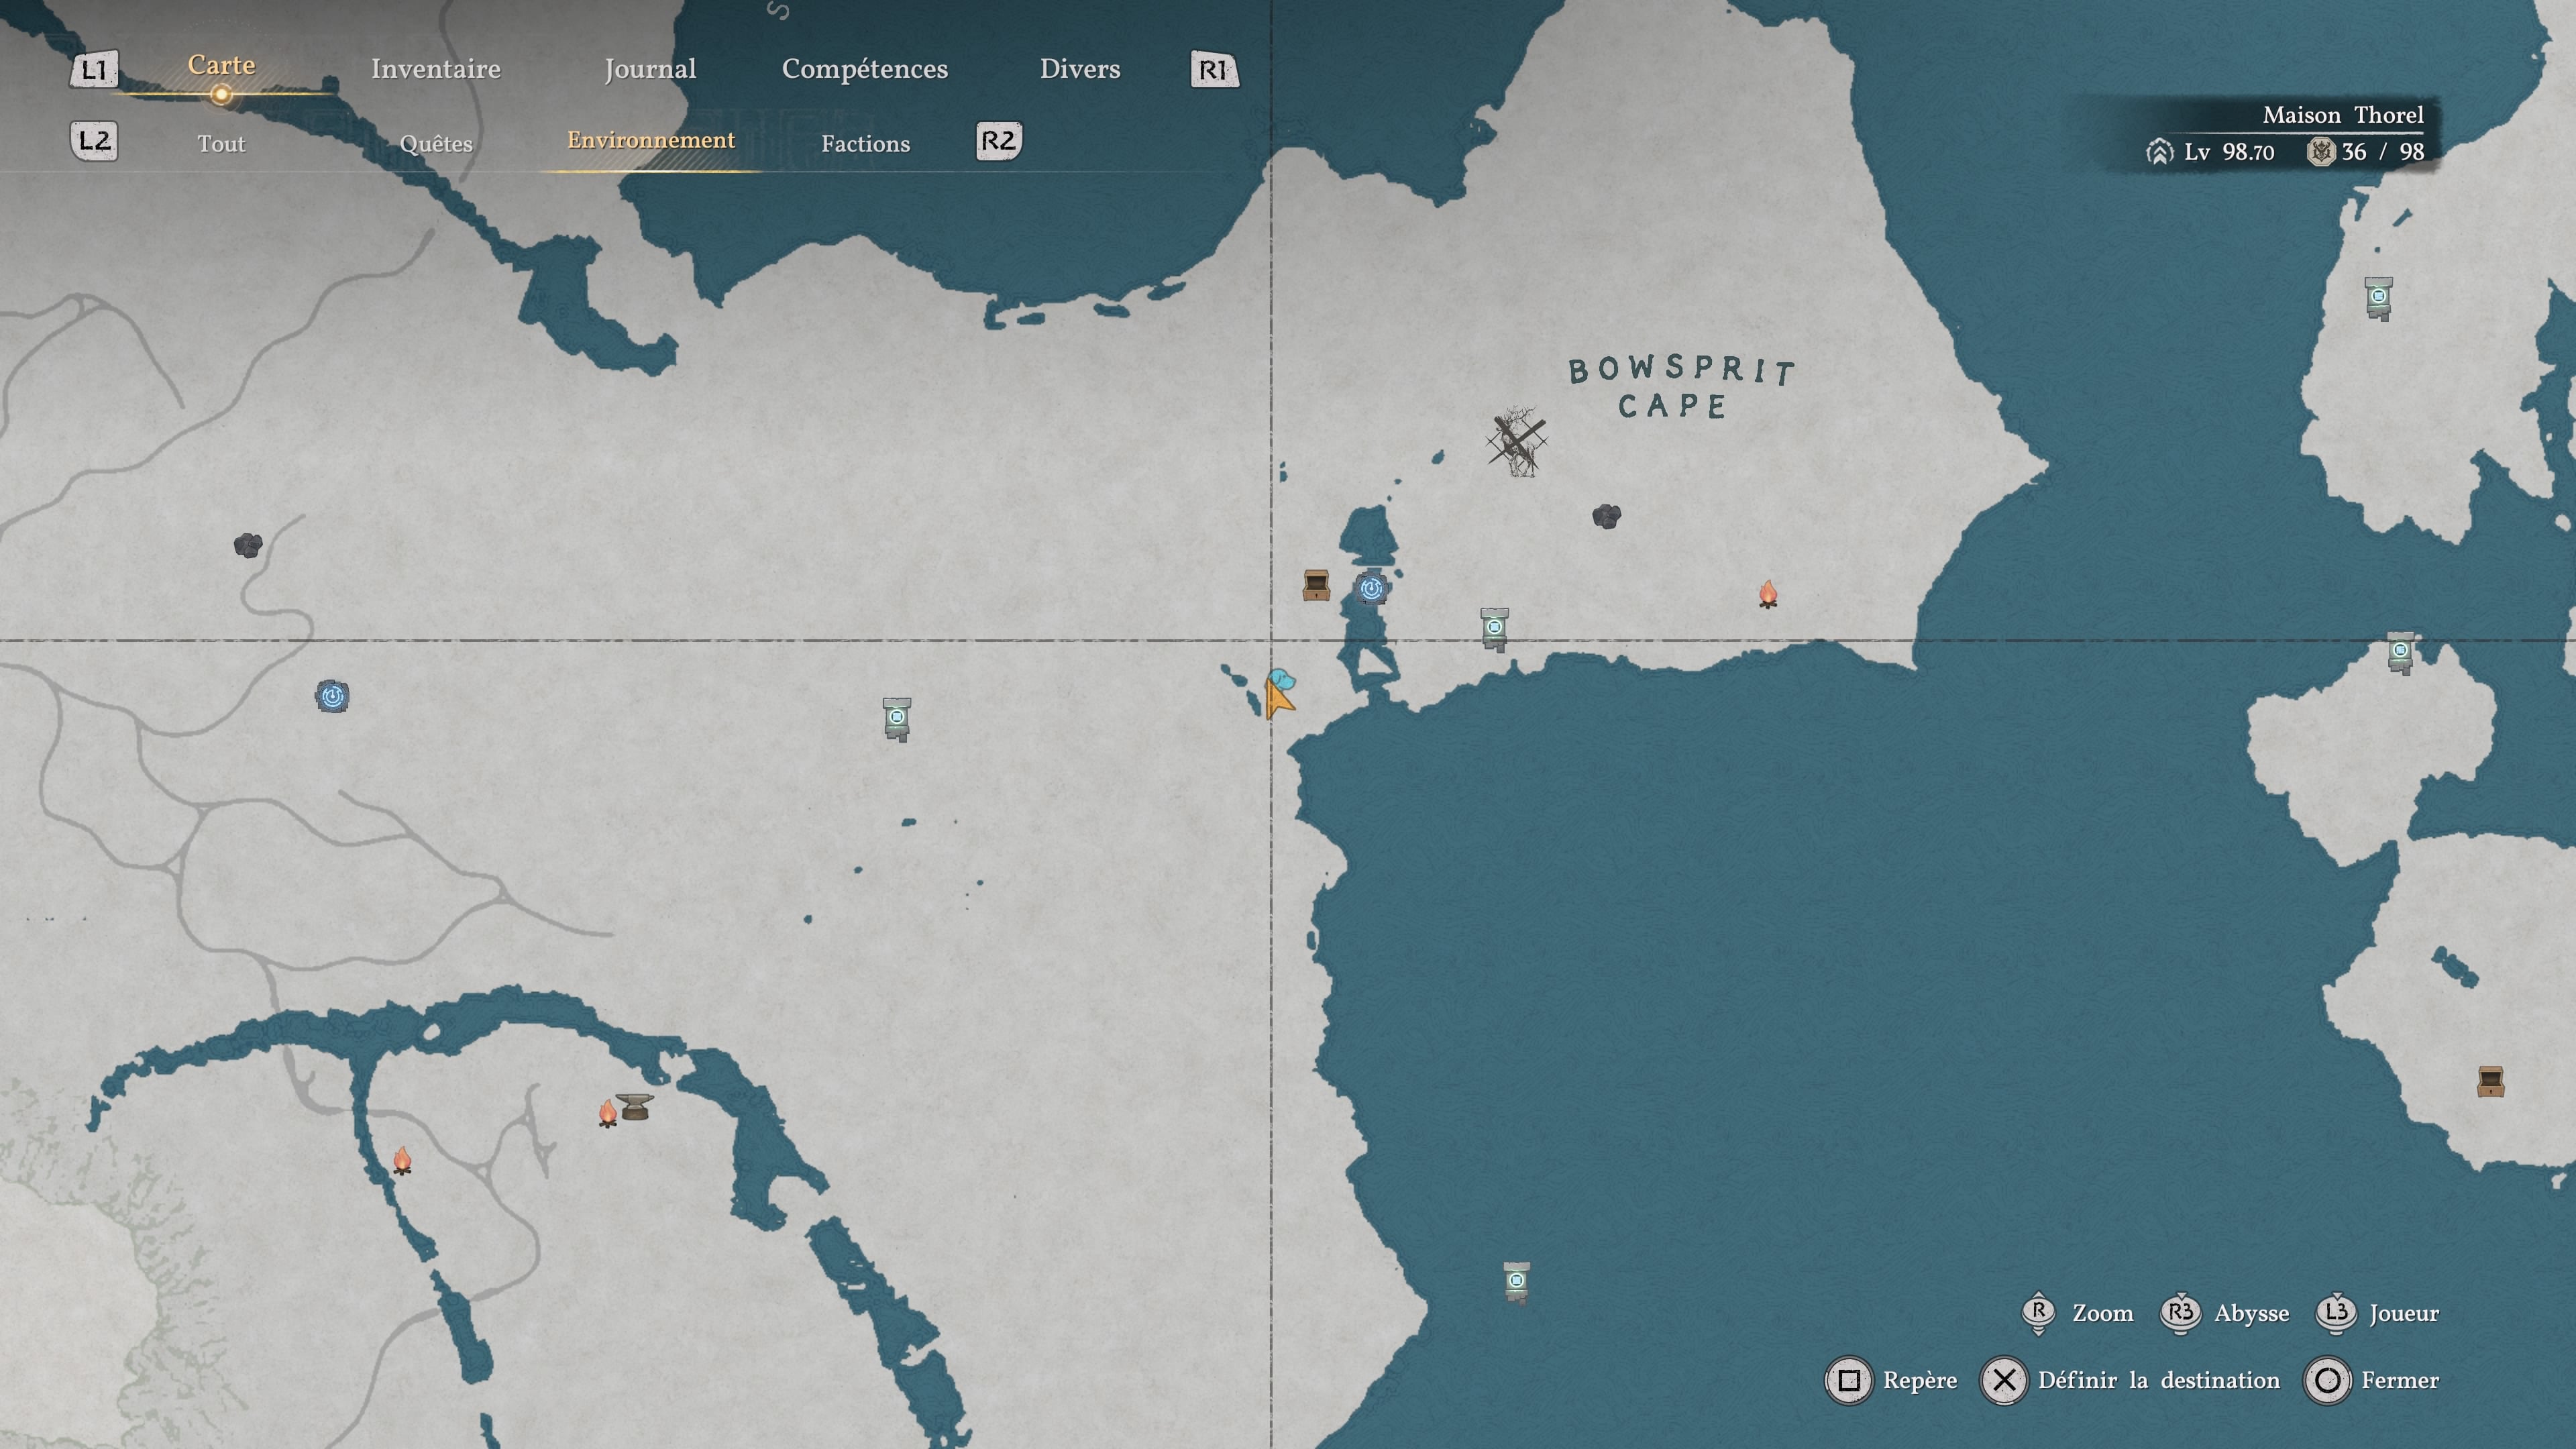Click the cross Définir la destination icon

coord(2004,1381)
